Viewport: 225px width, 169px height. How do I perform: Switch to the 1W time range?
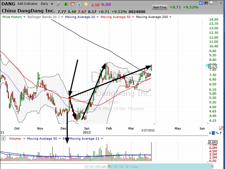tap(121, 167)
